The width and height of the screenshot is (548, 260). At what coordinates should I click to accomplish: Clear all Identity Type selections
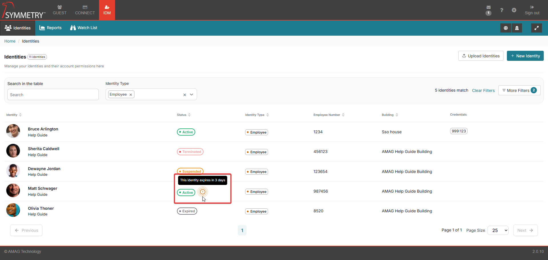[x=185, y=95]
